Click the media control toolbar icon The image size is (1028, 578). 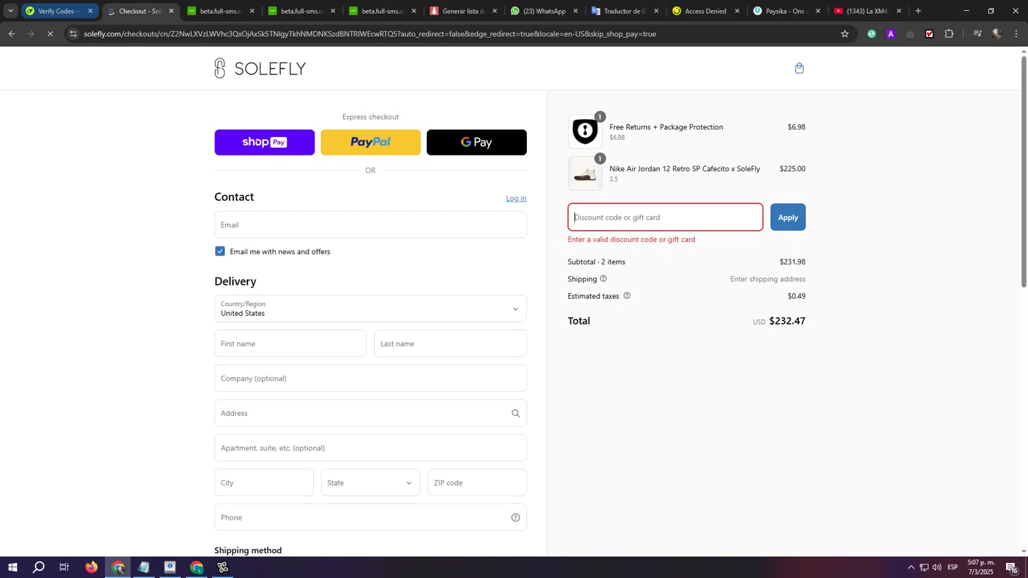pos(978,34)
